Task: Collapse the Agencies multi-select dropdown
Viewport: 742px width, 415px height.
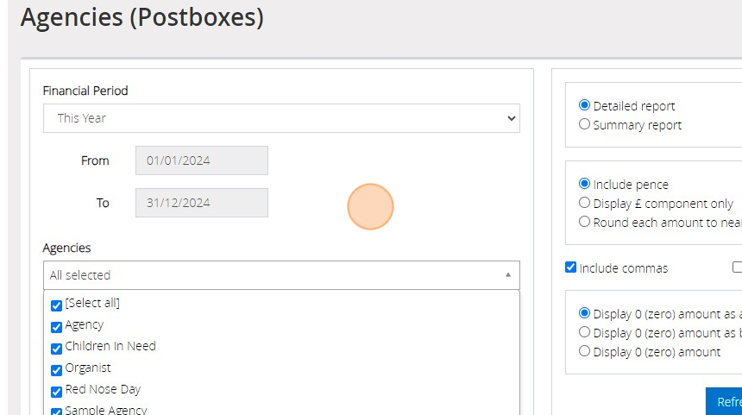Action: (x=281, y=275)
